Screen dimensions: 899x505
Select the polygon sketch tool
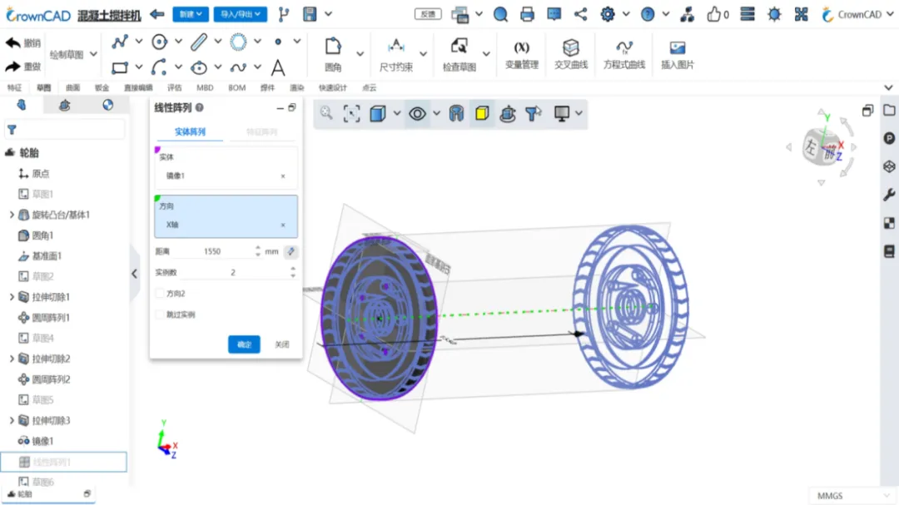238,42
